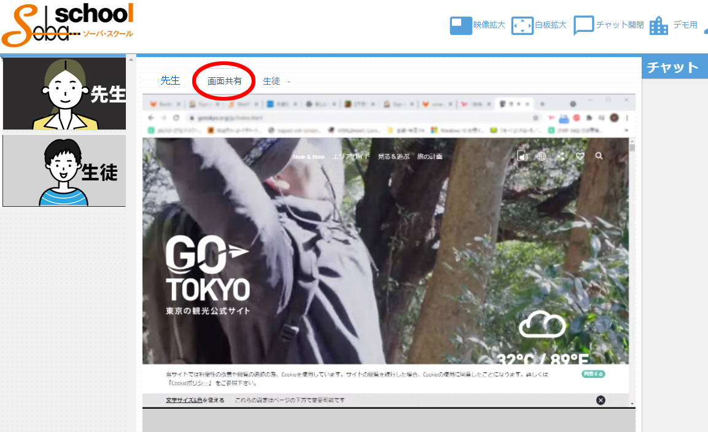Click the browser forward arrow in shared screen
Screen dimensions: 708x432
click(x=163, y=118)
